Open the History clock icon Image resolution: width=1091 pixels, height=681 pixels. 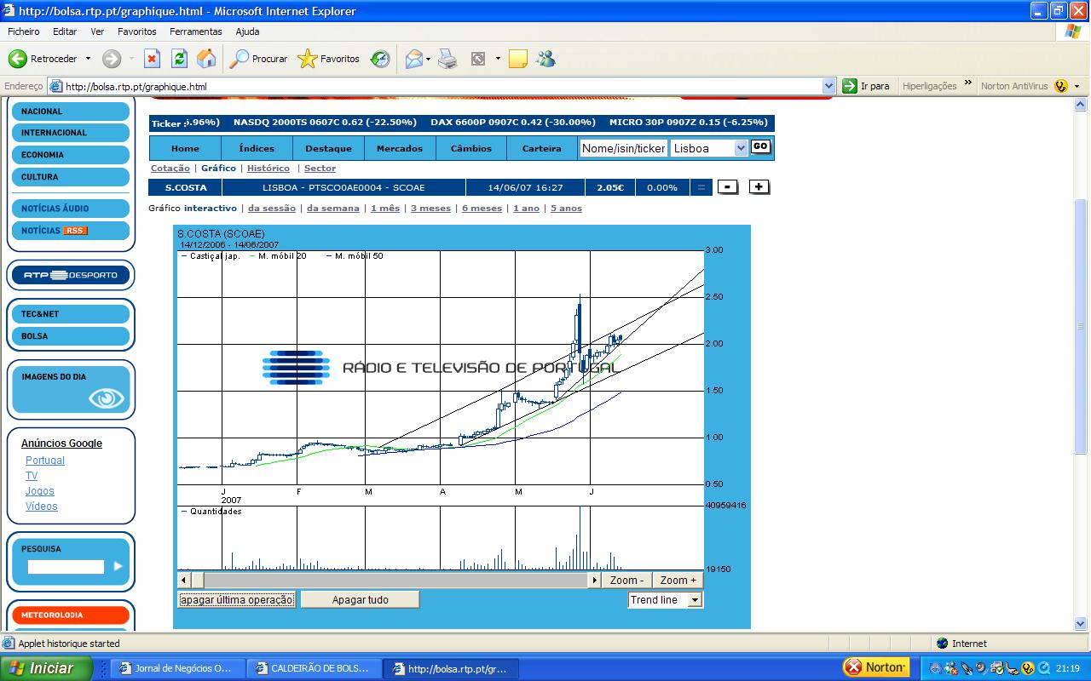[380, 59]
